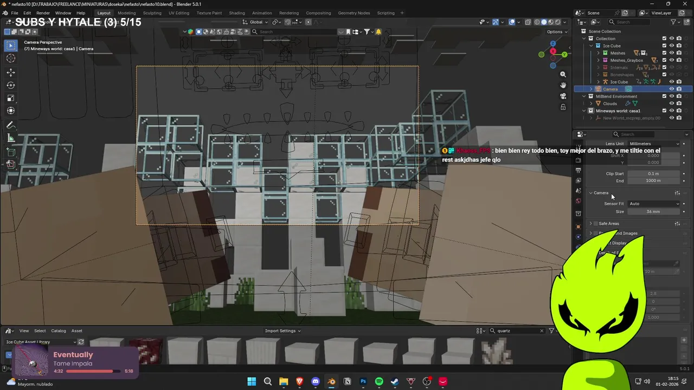Toggle Collection exclude checkbox in outliner
Image resolution: width=694 pixels, height=390 pixels.
[x=664, y=38]
